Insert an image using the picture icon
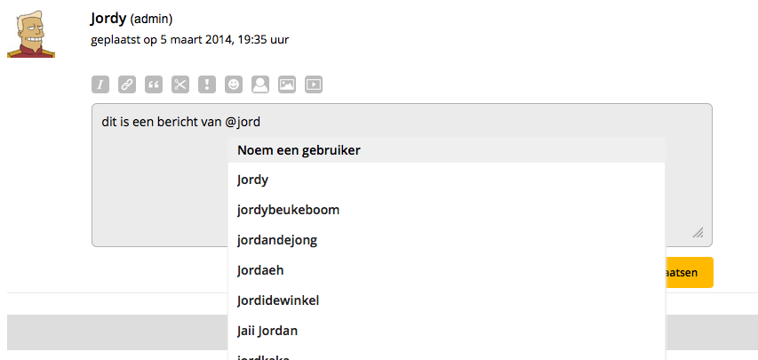The height and width of the screenshot is (360, 758). tap(287, 85)
